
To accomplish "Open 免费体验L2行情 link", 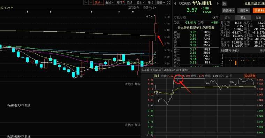I will click(255, 3).
